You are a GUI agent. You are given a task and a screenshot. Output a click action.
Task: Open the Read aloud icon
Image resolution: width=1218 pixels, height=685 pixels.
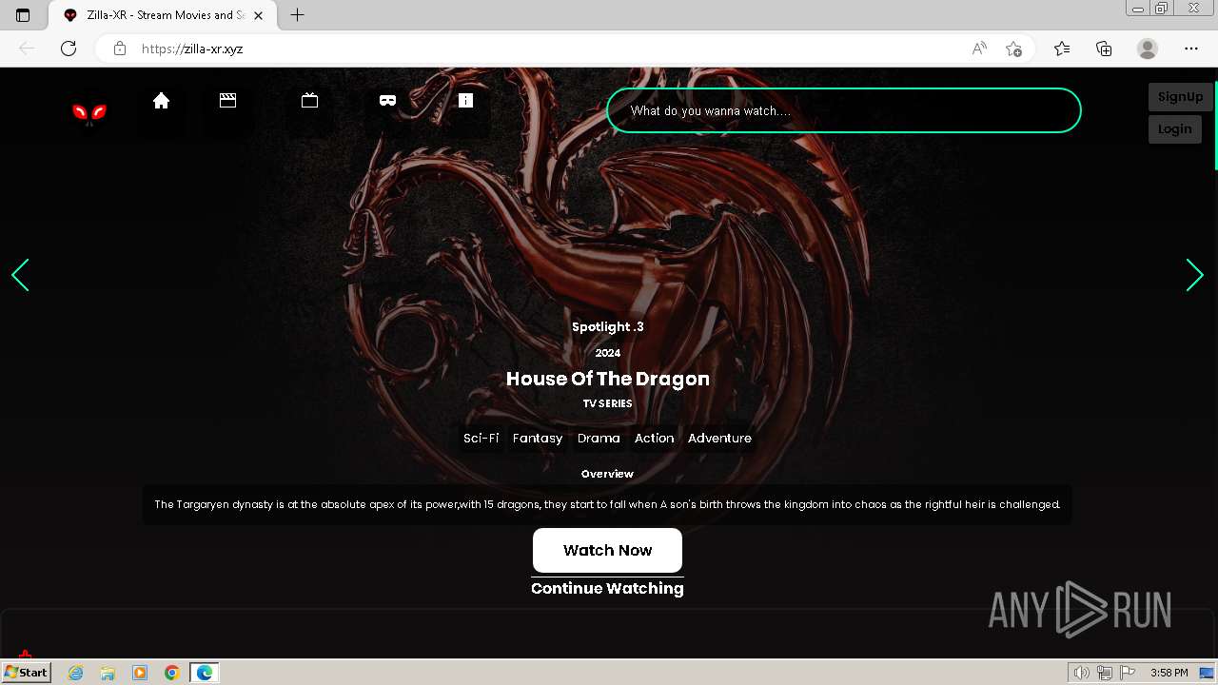(979, 49)
